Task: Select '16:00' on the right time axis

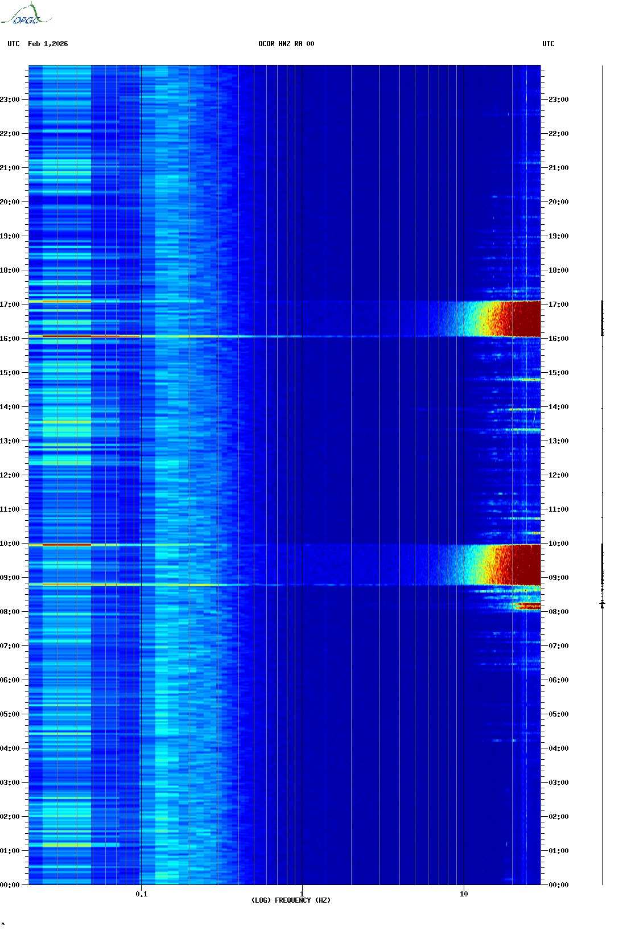Action: (x=559, y=339)
